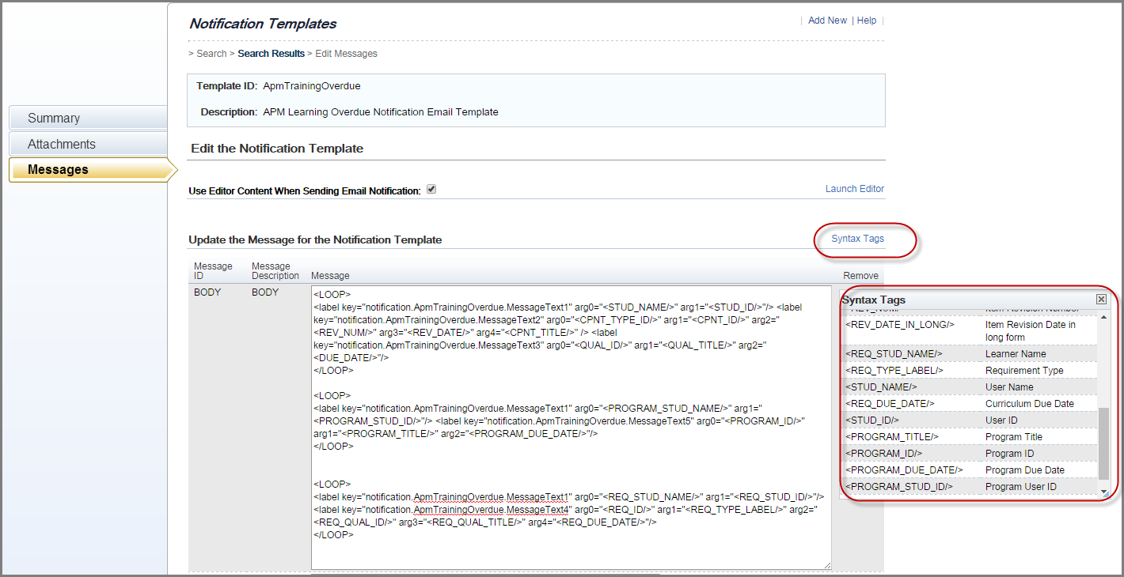This screenshot has height=577, width=1124.
Task: Click the Curriculum Due Date description
Action: (x=1030, y=404)
